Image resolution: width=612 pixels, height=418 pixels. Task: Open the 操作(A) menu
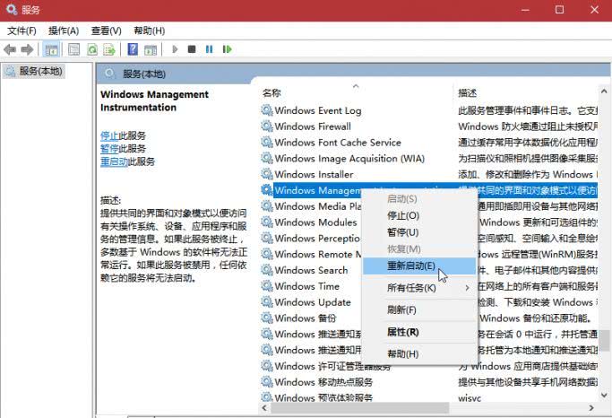click(64, 30)
